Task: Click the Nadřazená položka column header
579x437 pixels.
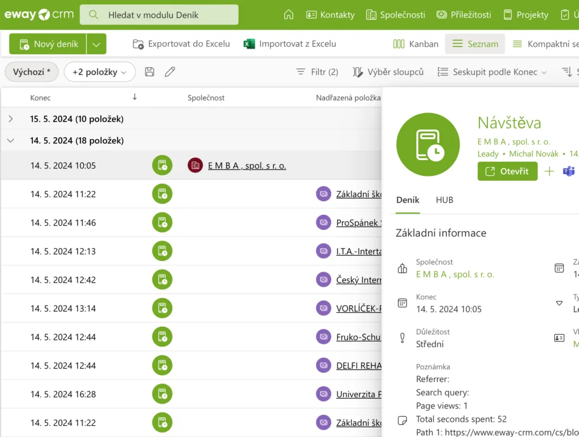Action: [348, 98]
